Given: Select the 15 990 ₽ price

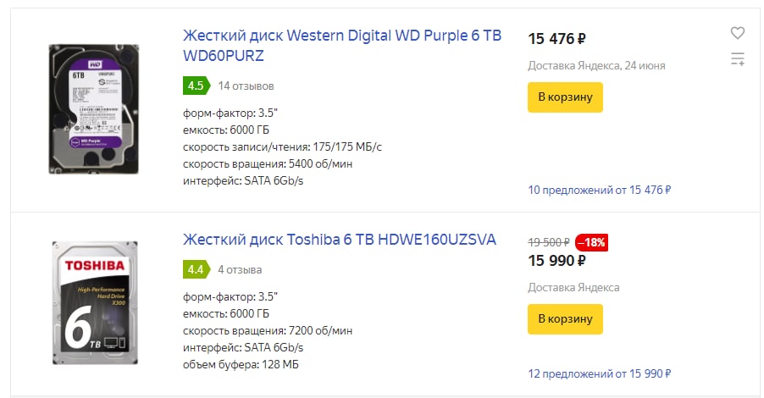Looking at the screenshot, I should (x=557, y=261).
